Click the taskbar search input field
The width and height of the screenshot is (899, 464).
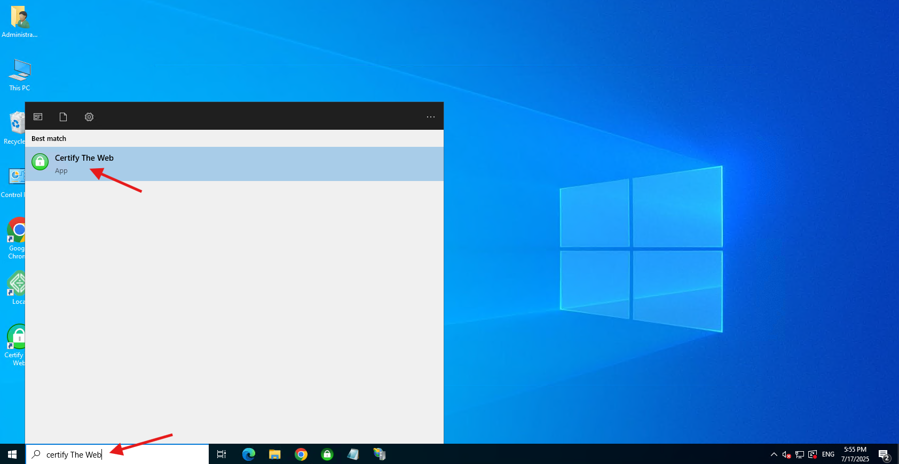click(117, 454)
